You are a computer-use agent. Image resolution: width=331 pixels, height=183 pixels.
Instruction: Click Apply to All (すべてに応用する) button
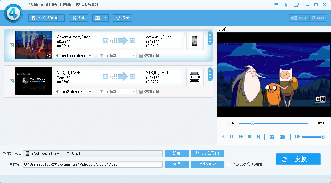207,153
